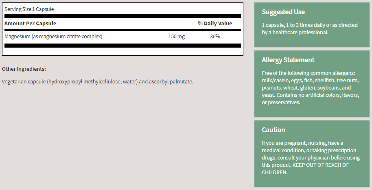The image size is (372, 190).
Task: Click the Caution heading
Action: point(273,130)
